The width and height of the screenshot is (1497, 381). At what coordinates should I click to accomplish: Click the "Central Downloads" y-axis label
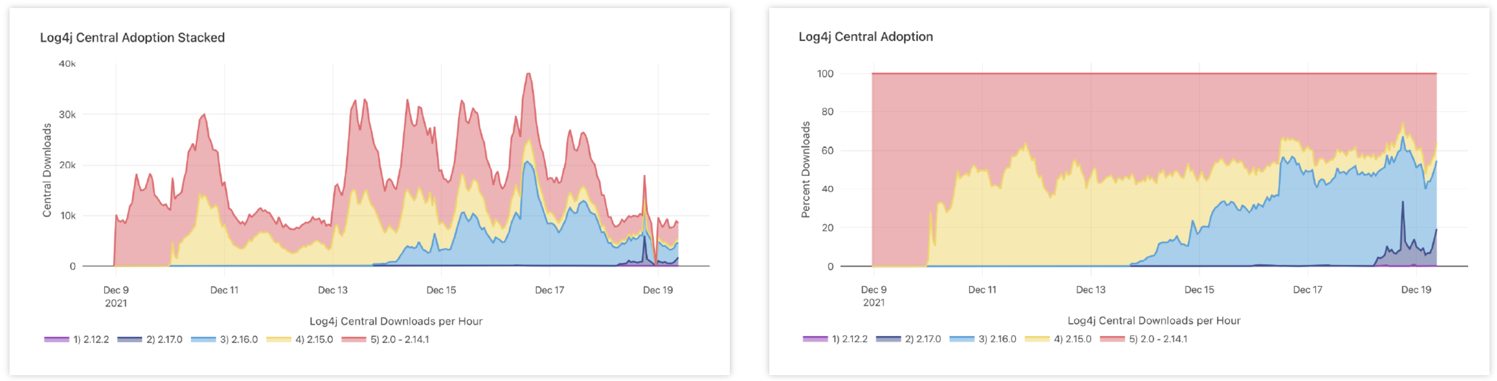coord(47,170)
